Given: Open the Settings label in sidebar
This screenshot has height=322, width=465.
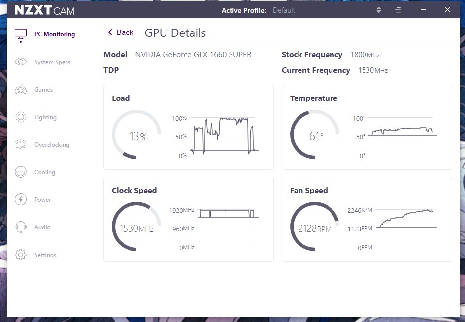Looking at the screenshot, I should click(x=45, y=255).
